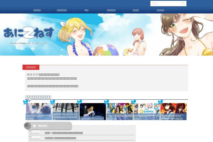
Task: Click the round knob on the NEWS header
Action: pyautogui.click(x=27, y=126)
